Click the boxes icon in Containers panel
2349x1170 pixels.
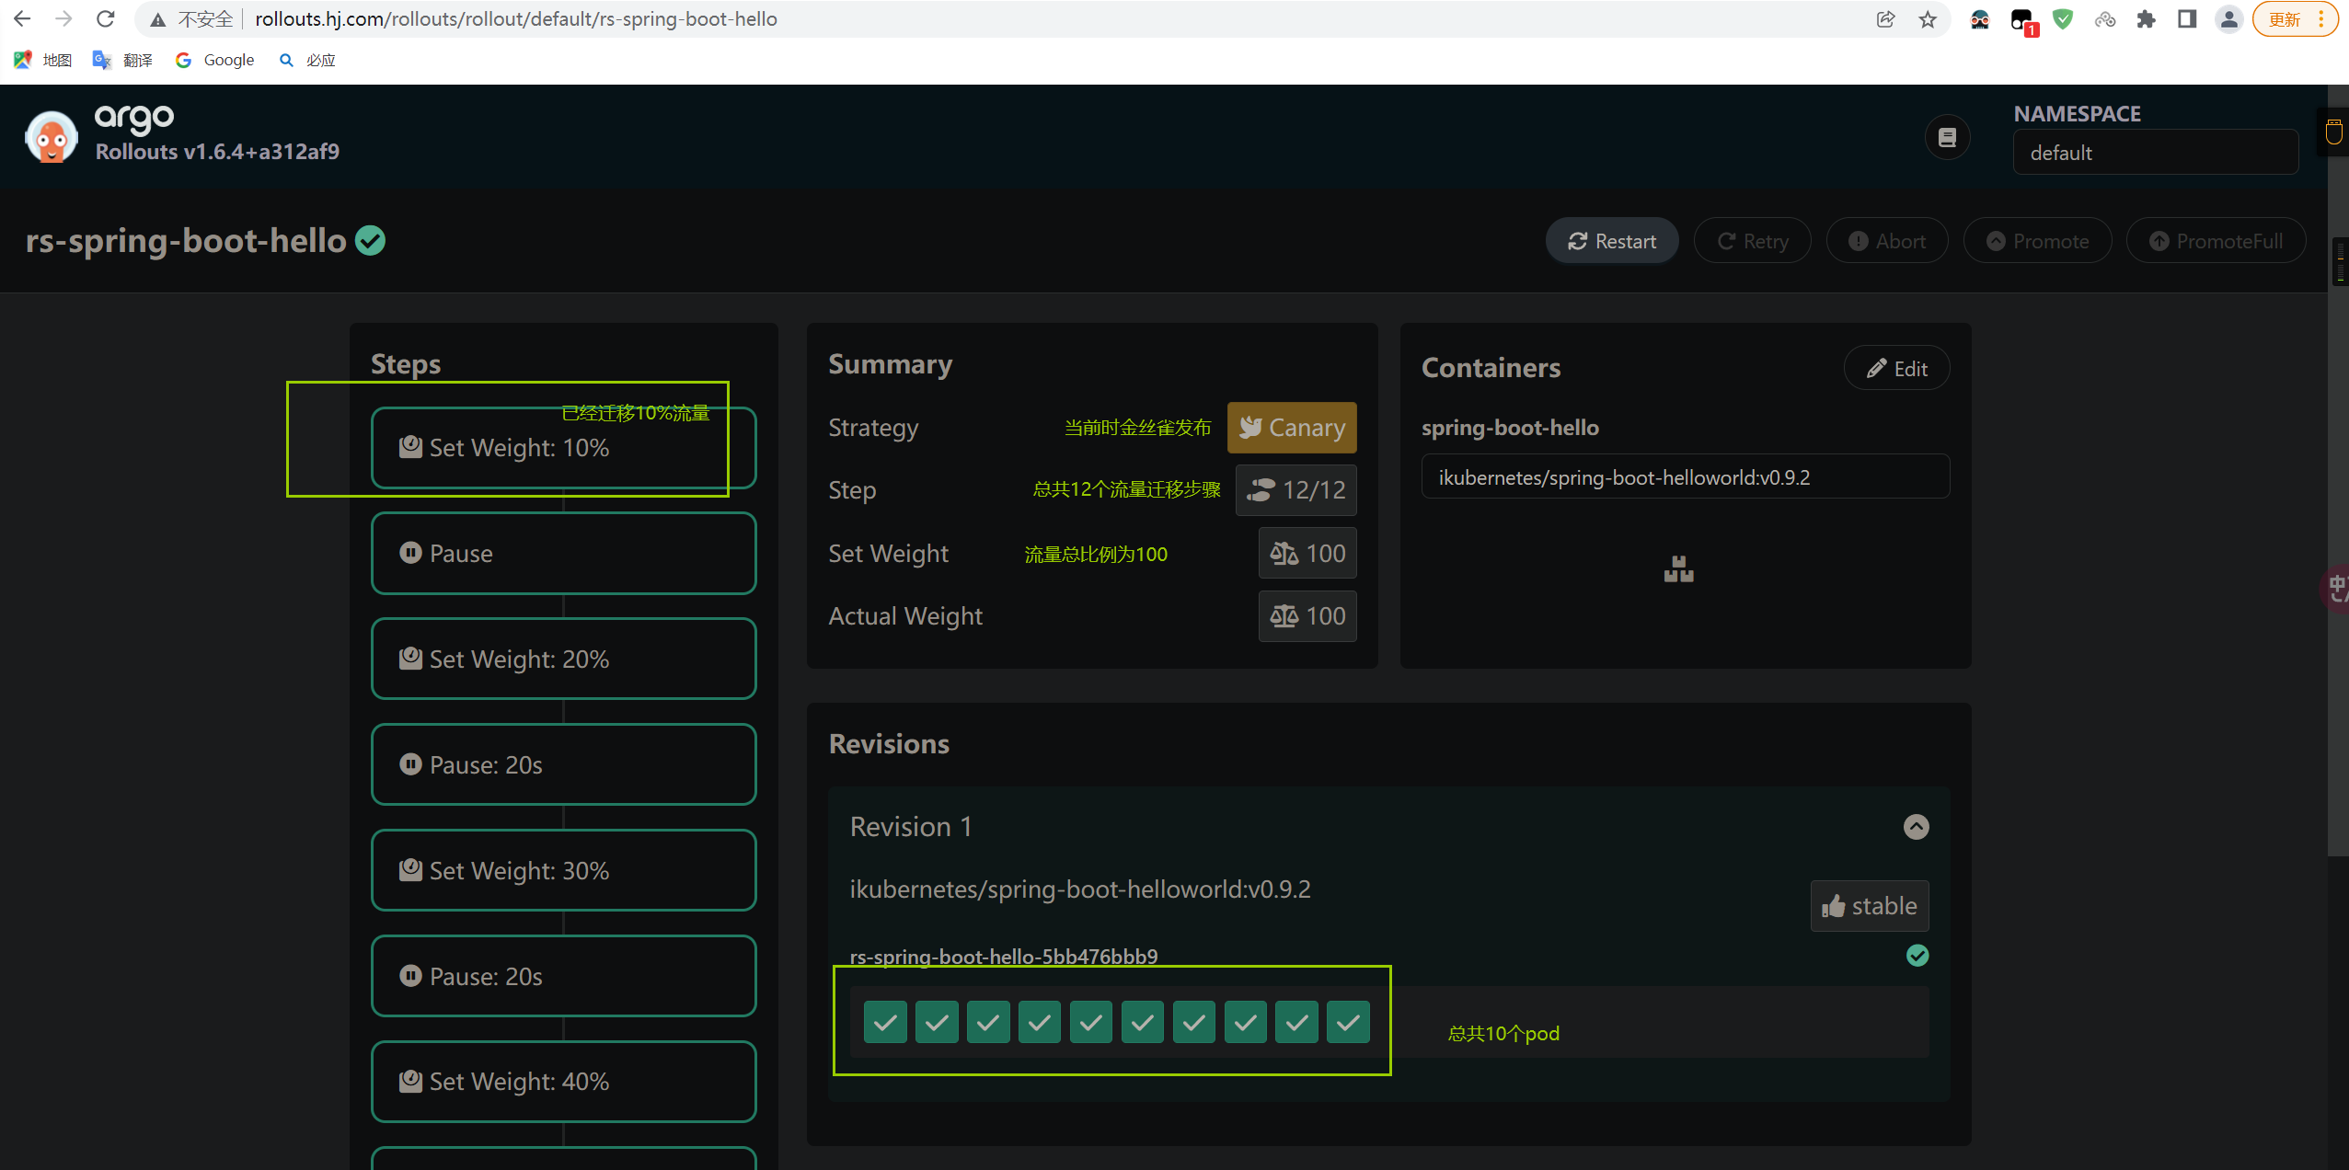pyautogui.click(x=1679, y=569)
